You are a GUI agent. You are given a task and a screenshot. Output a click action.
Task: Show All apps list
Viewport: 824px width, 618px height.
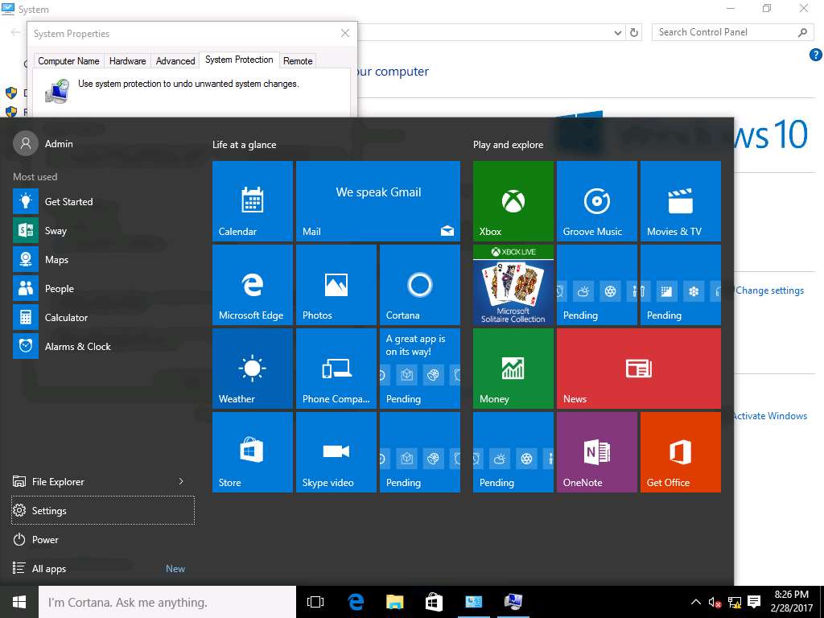103,569
